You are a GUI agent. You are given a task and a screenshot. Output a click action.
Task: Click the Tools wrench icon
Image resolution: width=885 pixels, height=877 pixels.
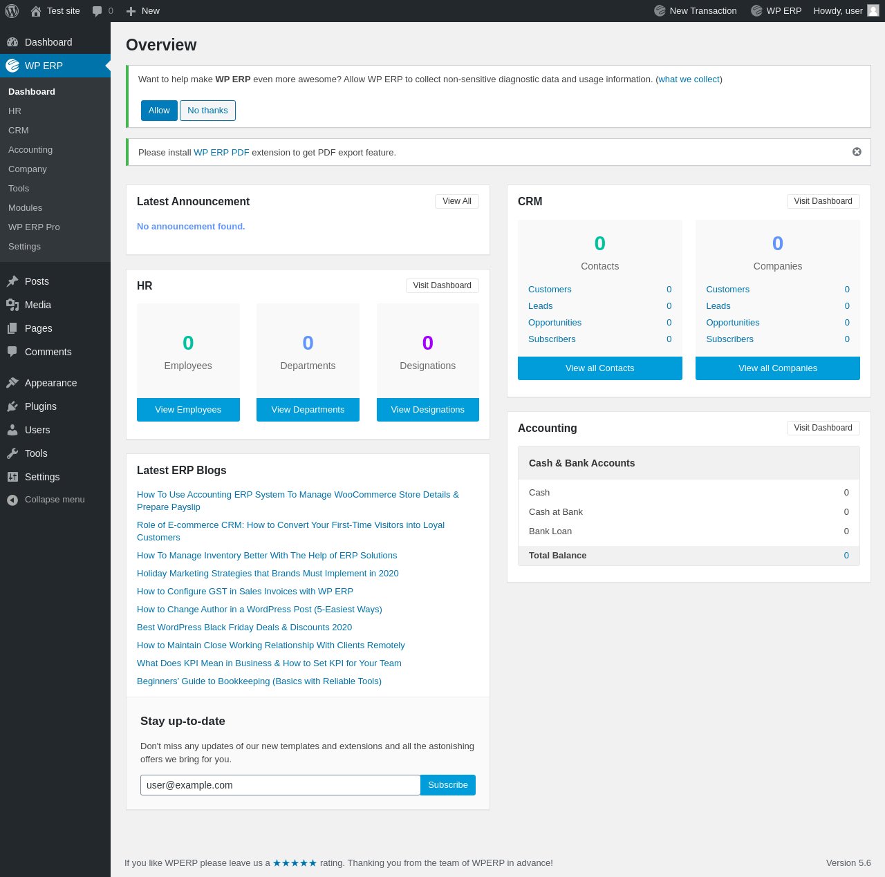tap(12, 453)
